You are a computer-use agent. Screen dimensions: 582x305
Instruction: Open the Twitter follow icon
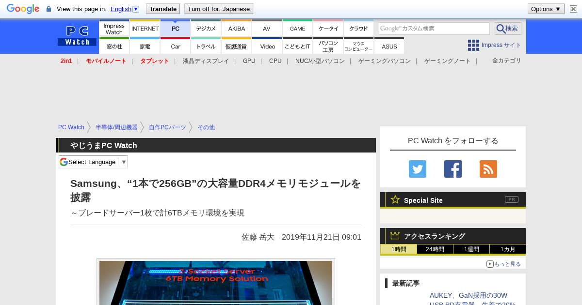pyautogui.click(x=418, y=169)
